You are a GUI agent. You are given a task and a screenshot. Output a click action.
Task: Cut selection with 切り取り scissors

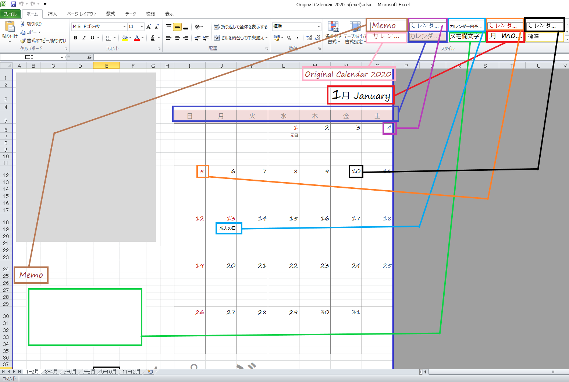pos(31,24)
